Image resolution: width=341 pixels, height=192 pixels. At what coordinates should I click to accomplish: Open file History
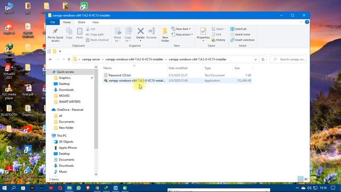[218, 40]
